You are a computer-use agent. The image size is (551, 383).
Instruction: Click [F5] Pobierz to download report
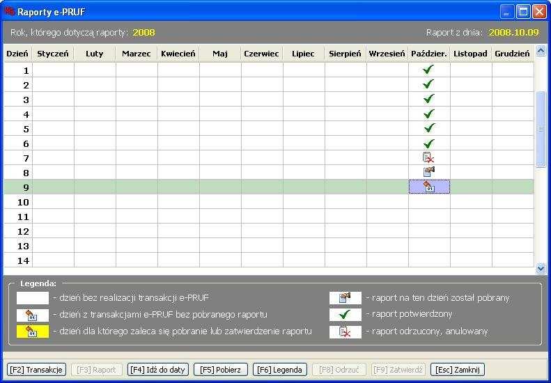point(221,370)
